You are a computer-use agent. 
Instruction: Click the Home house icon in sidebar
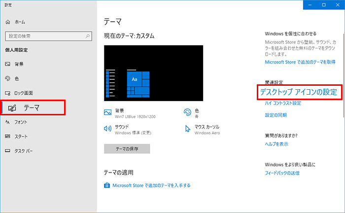tap(8, 22)
